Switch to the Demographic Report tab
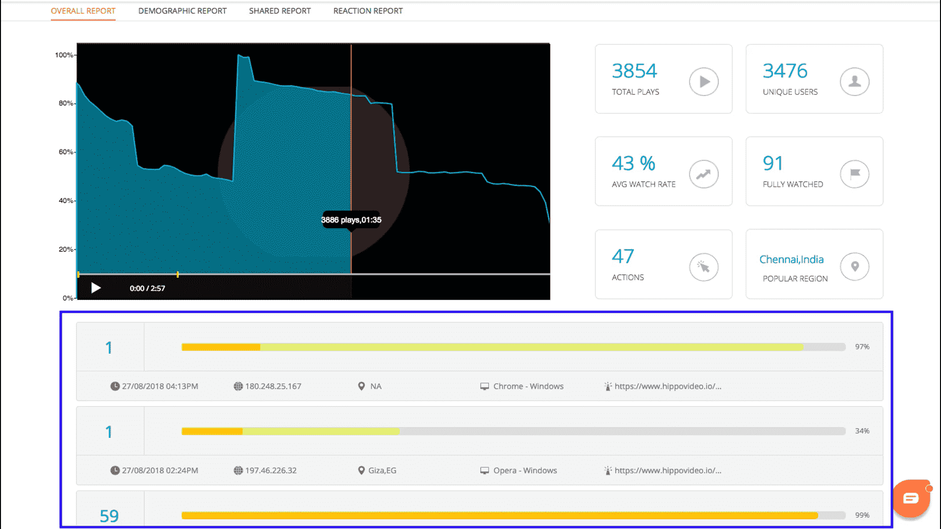 (x=182, y=10)
